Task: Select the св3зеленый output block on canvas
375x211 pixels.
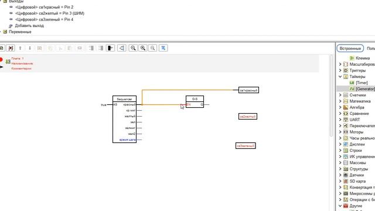Action: (x=246, y=146)
